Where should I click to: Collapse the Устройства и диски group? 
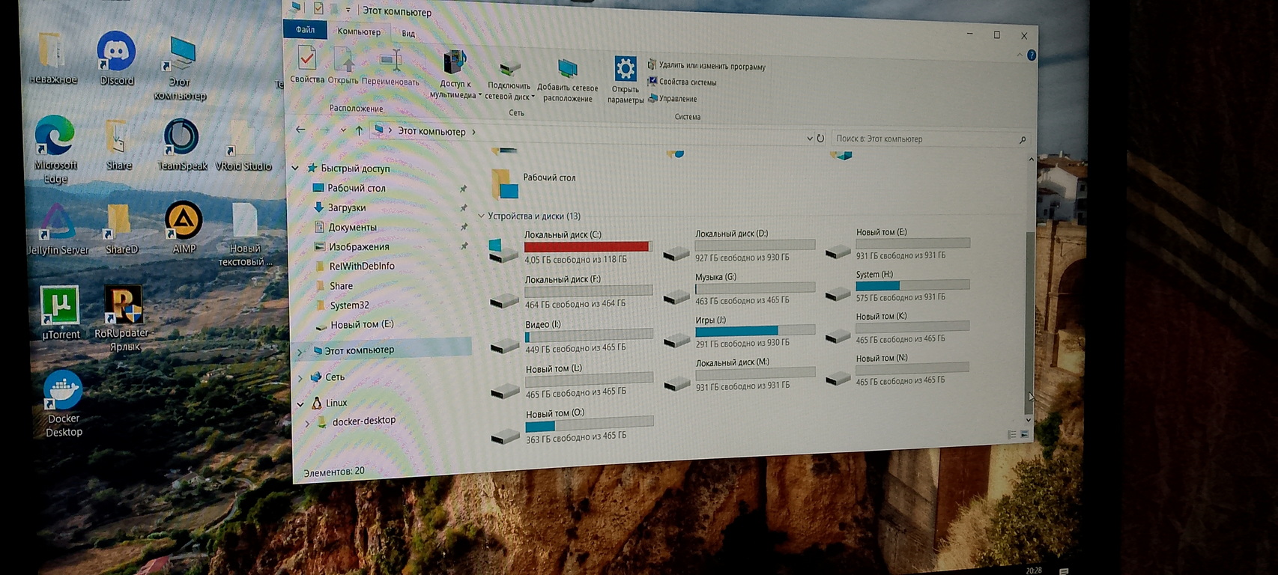point(482,216)
